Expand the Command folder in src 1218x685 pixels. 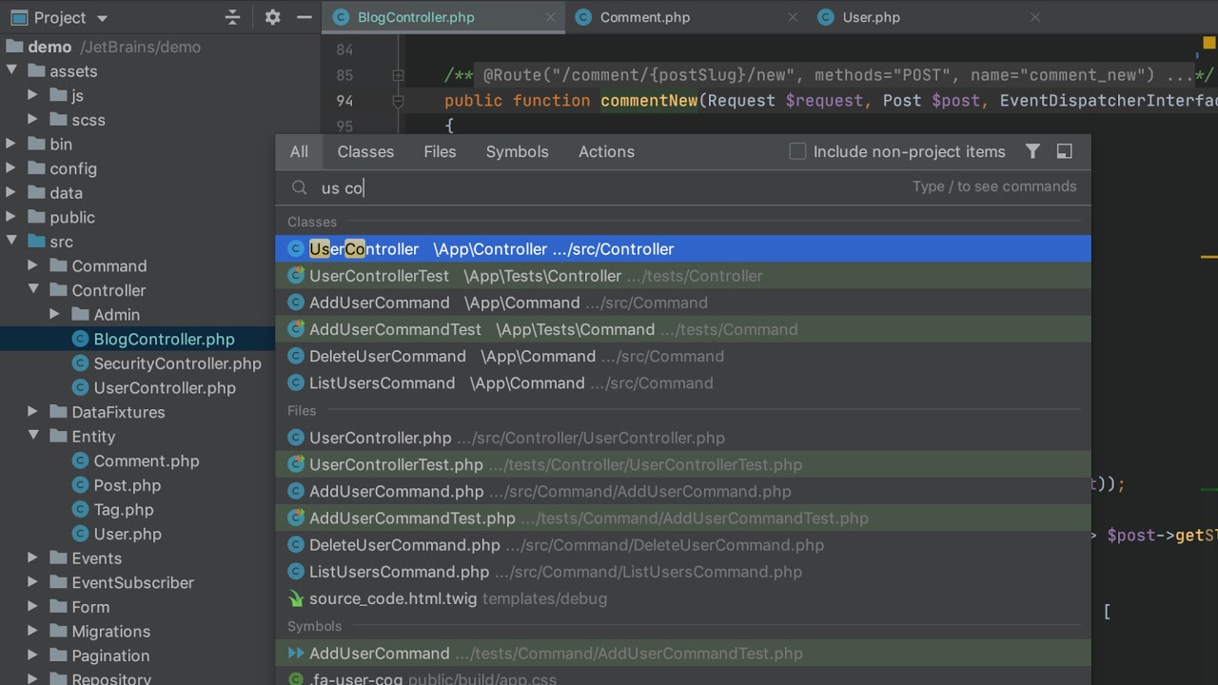coord(33,266)
